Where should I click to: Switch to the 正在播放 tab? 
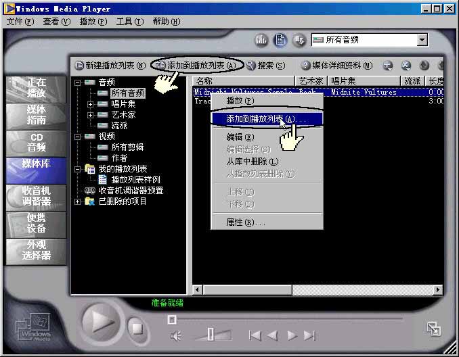[36, 89]
